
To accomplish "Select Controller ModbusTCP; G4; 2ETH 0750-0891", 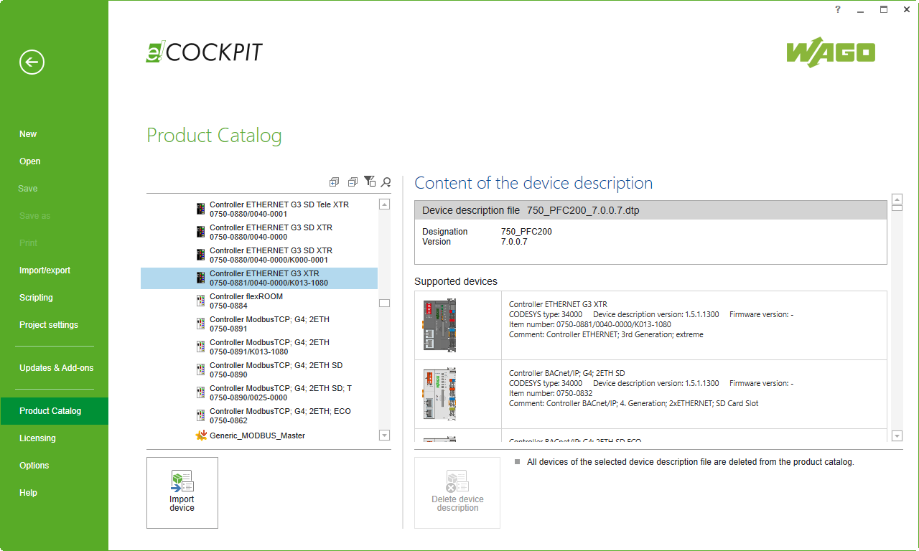I will point(259,324).
